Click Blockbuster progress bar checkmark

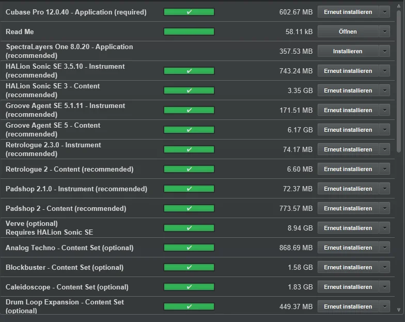189,267
